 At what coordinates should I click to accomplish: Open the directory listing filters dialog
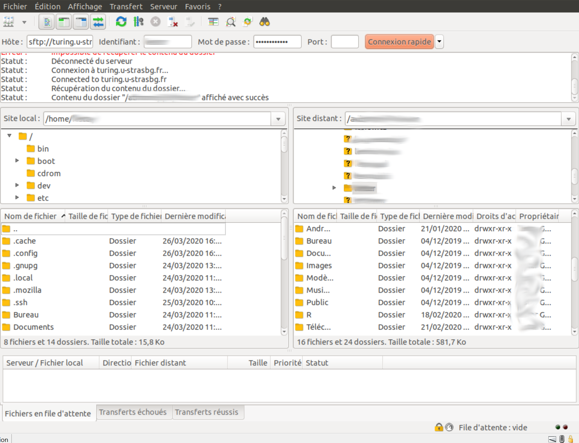213,22
